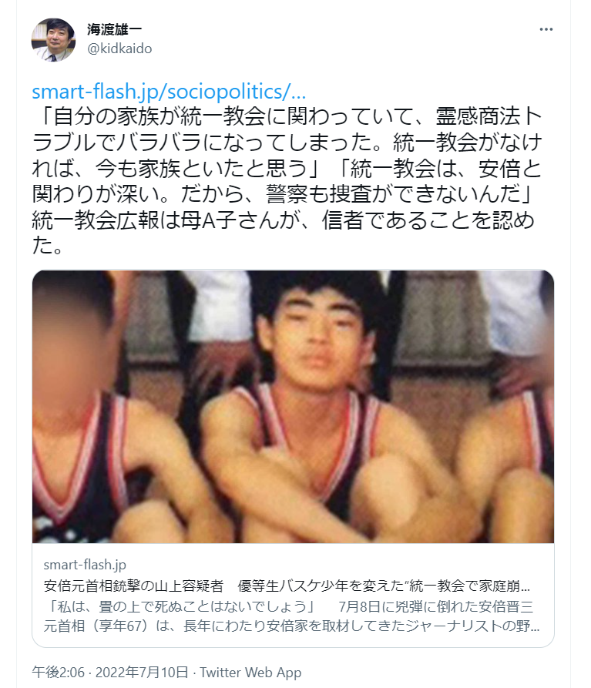Click the tweet line starting れば、今も家族と
Viewport: 591px width, 688px height.
coord(287,168)
